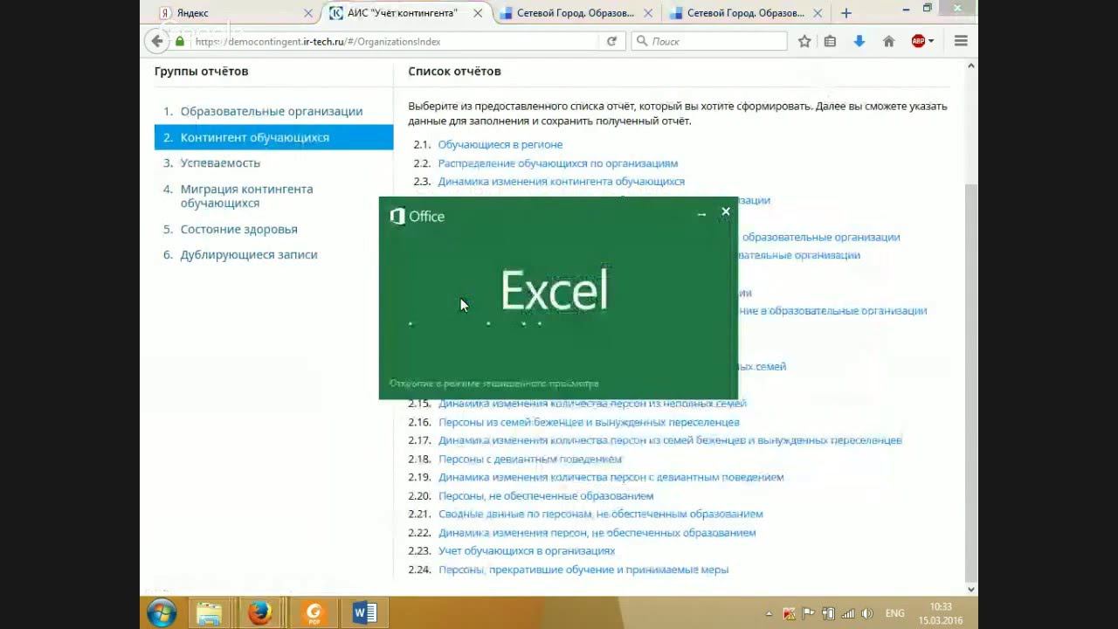
Task: Click the Firefox taskbar icon
Action: [259, 613]
